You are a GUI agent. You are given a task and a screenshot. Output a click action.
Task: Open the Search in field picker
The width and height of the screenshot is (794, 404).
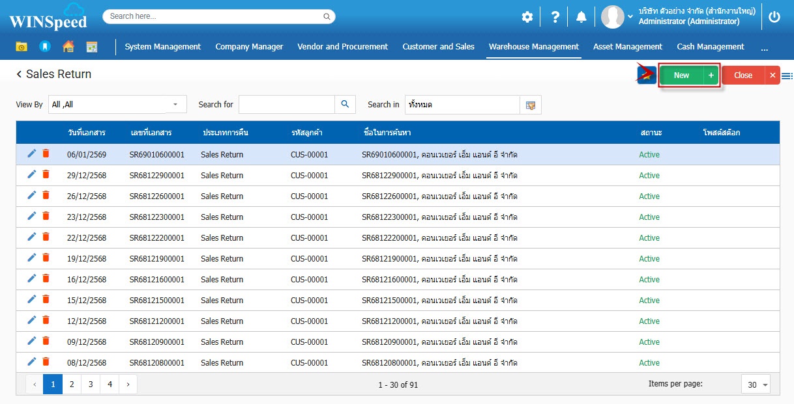(530, 105)
